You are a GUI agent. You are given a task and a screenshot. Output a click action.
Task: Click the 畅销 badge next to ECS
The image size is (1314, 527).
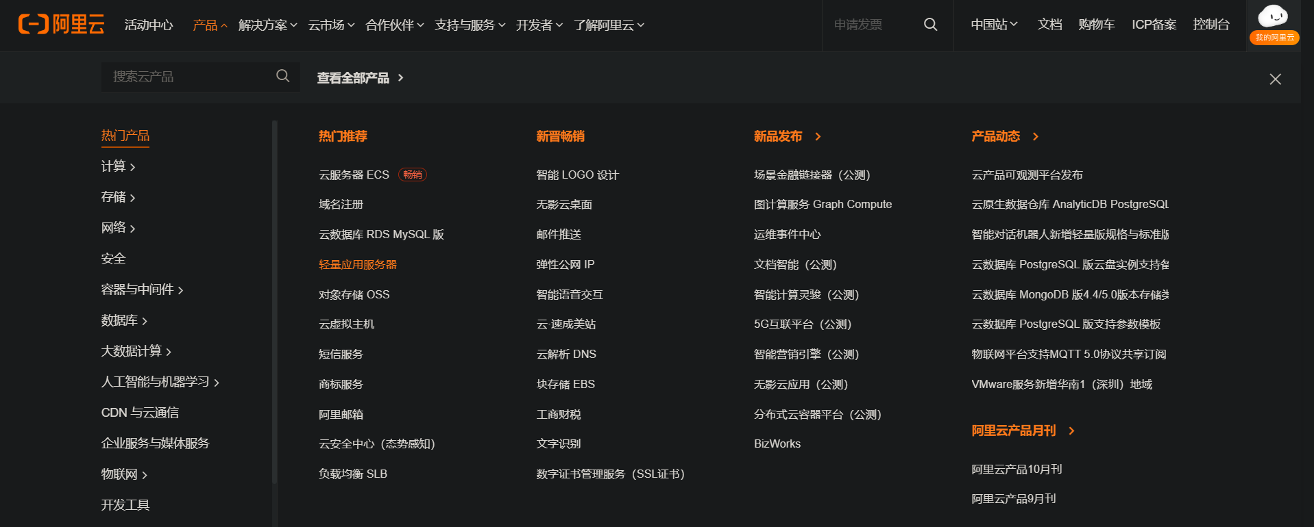[413, 175]
